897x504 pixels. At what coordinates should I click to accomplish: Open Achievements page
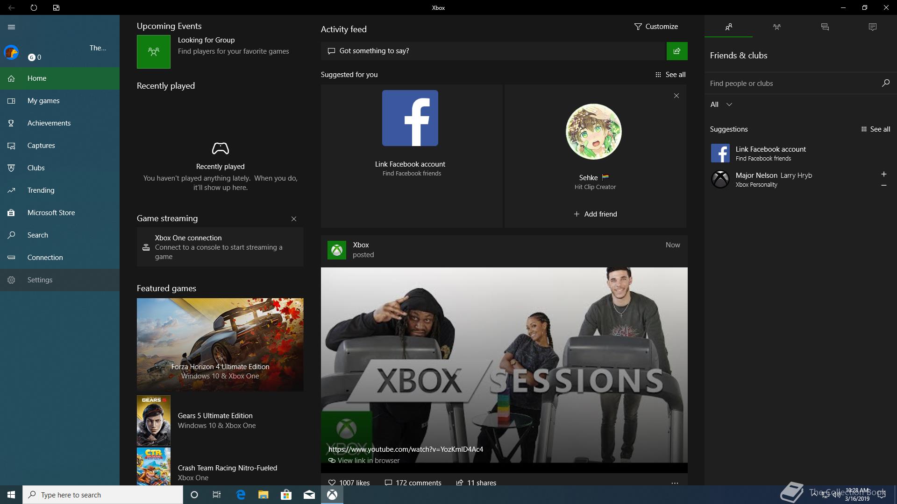click(x=60, y=123)
